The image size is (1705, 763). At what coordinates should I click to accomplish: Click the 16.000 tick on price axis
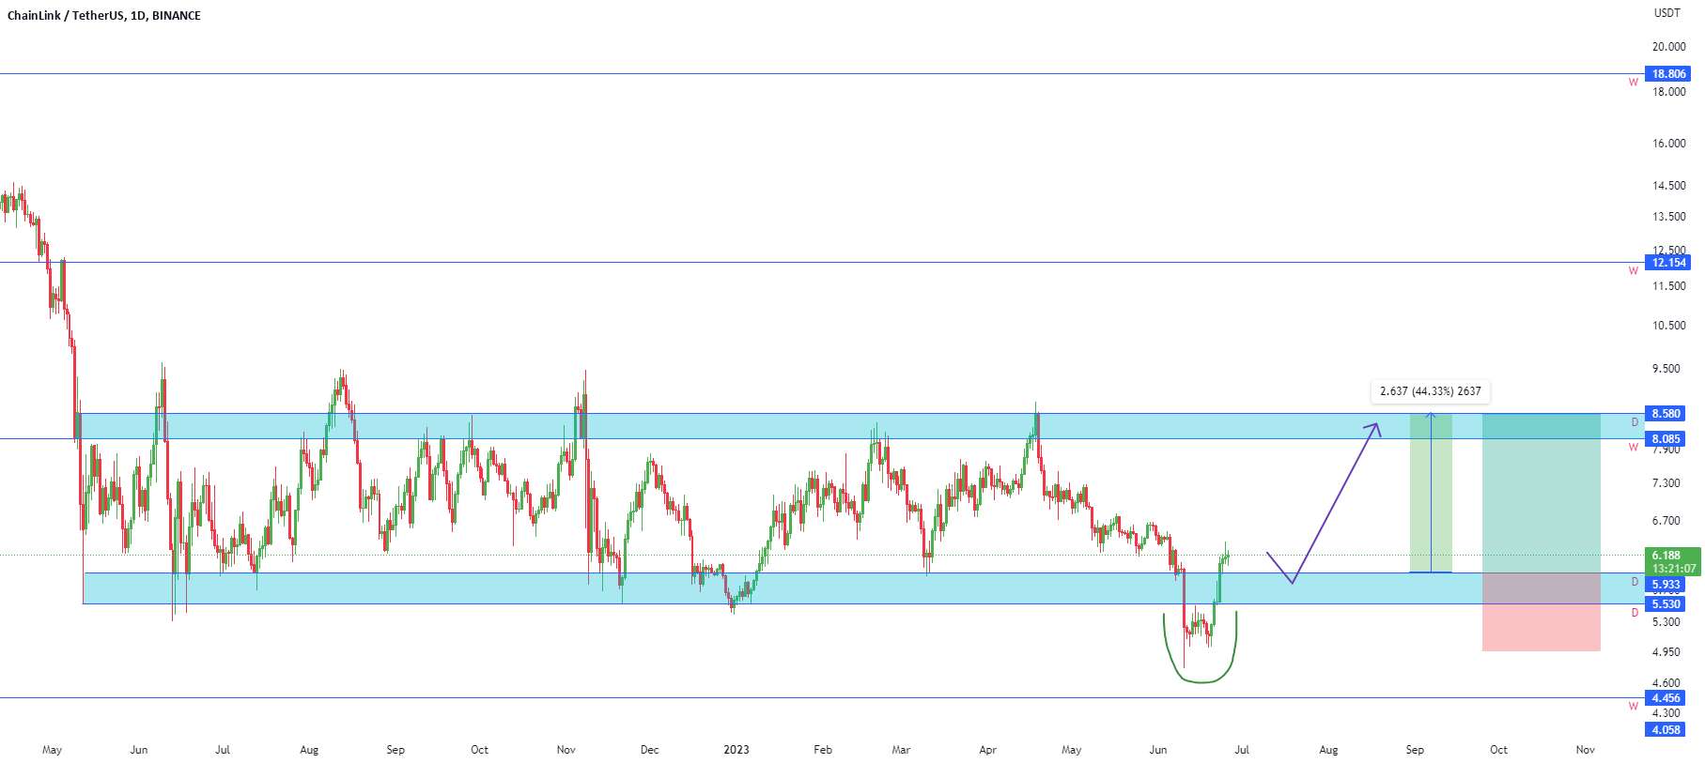1669,144
